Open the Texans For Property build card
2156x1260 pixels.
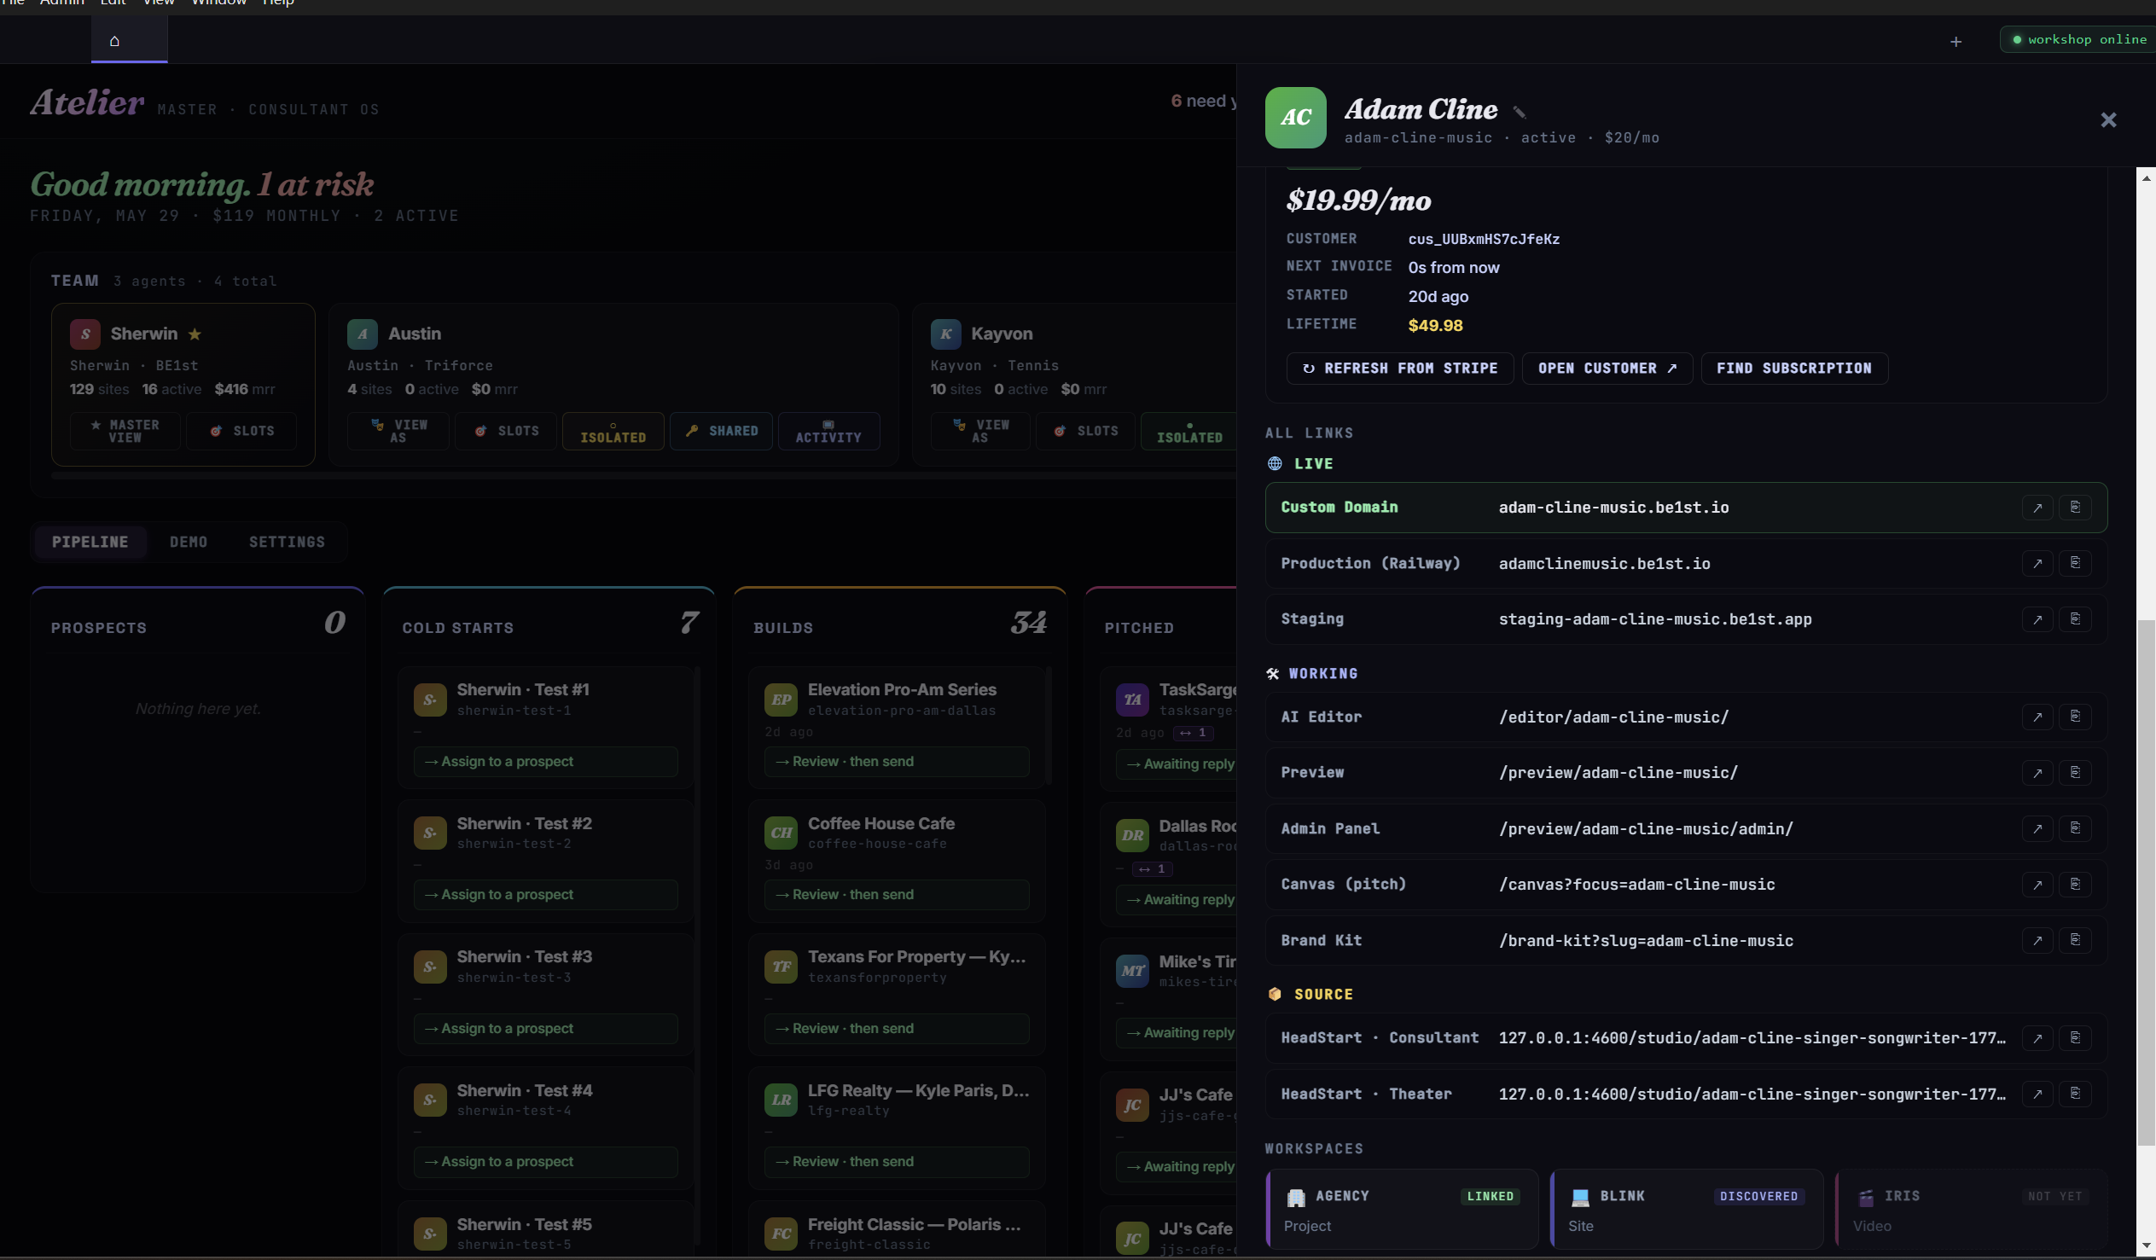(x=897, y=995)
